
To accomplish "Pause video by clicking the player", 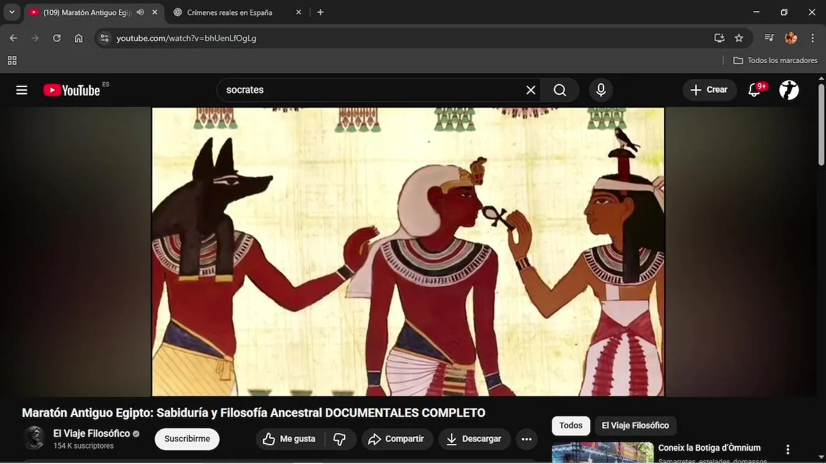I will point(408,251).
